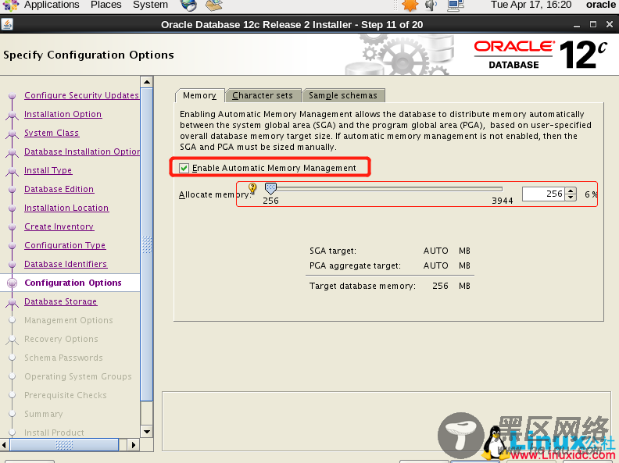Screen dimensions: 619x463
Task: Go to Installation Option step
Action: pos(63,114)
